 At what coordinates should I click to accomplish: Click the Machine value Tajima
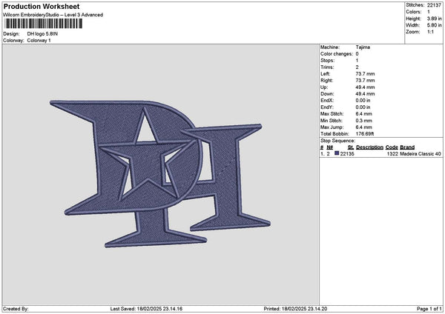click(x=363, y=47)
